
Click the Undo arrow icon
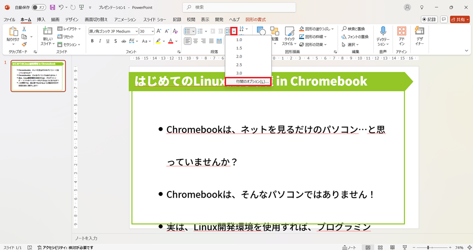[61, 7]
